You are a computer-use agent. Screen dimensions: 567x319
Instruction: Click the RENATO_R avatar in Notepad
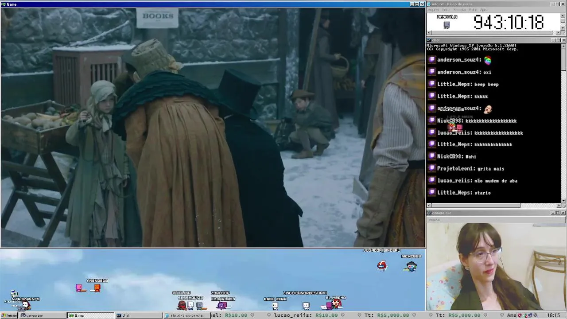[447, 25]
